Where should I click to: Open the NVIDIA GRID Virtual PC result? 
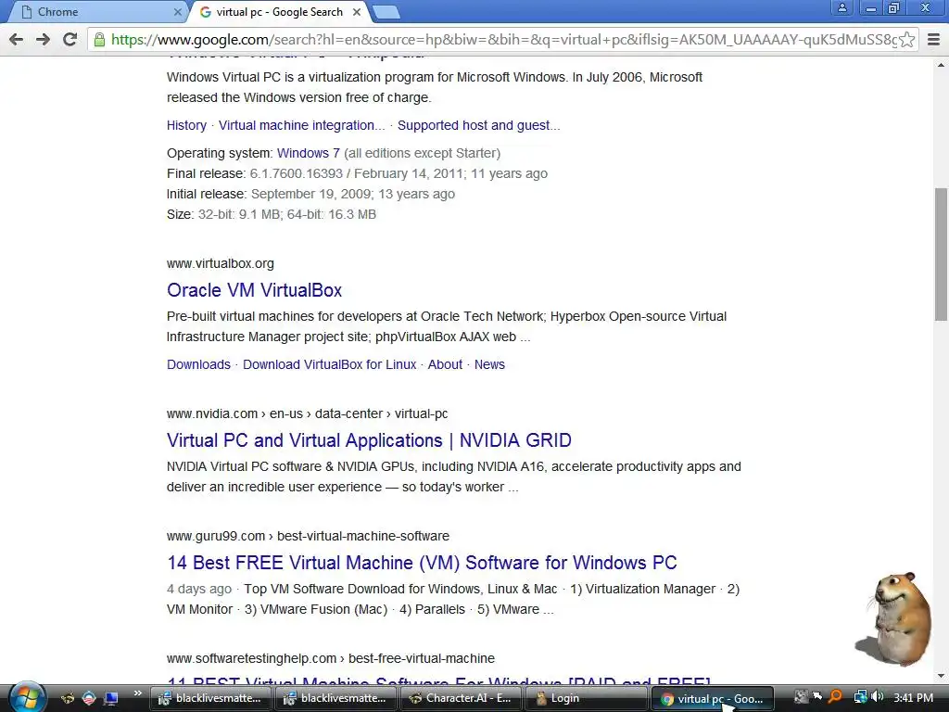pos(369,440)
